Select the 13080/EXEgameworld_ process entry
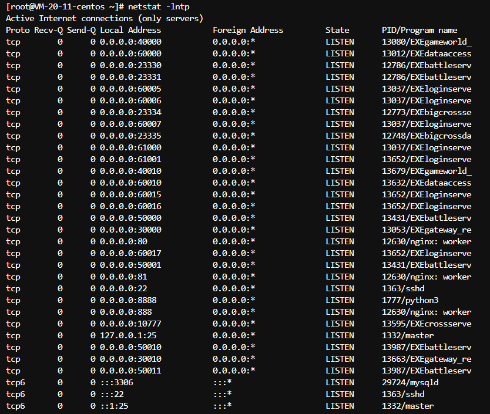Image resolution: width=490 pixels, height=414 pixels. point(427,42)
